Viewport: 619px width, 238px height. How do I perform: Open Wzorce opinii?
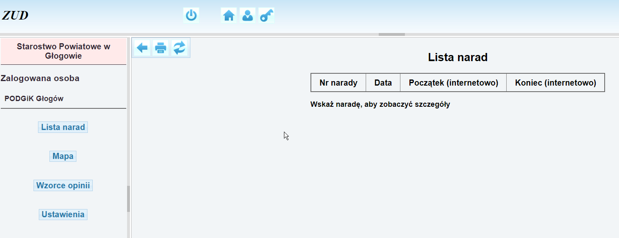[x=63, y=185]
